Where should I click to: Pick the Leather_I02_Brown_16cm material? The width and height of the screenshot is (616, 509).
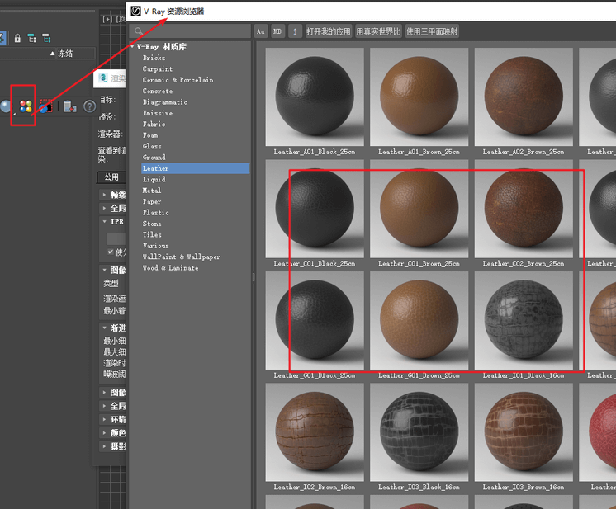[315, 432]
